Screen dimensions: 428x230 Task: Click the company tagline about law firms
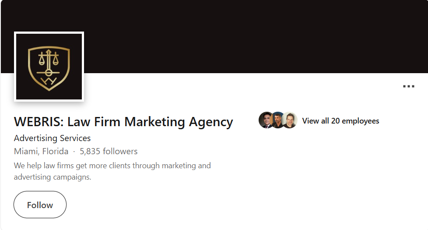pyautogui.click(x=112, y=166)
